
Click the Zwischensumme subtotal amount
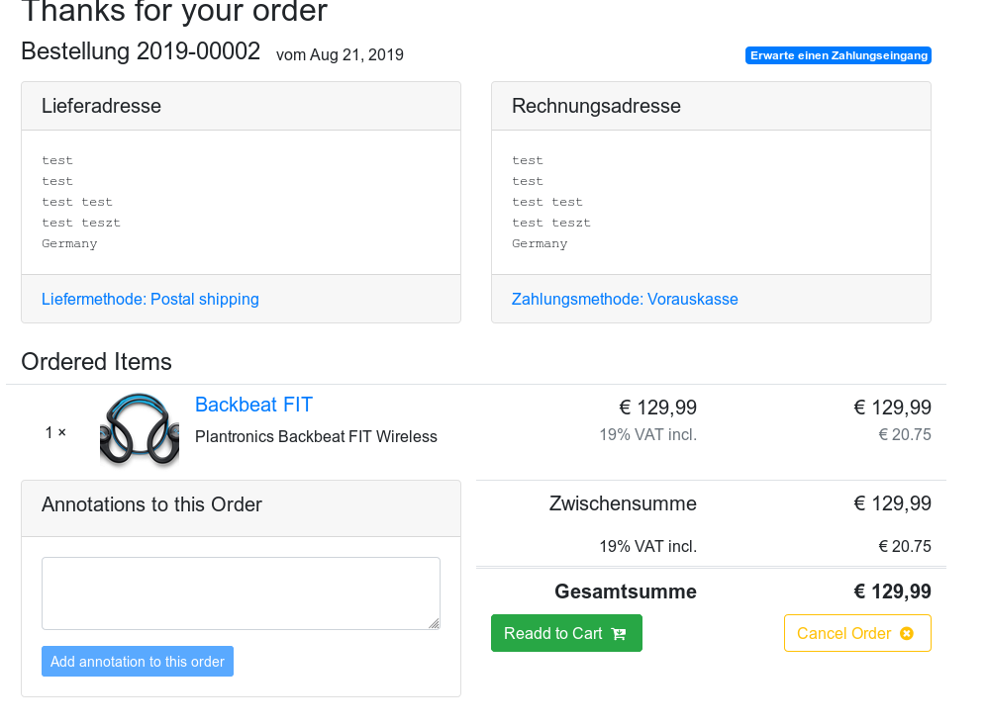click(x=892, y=503)
